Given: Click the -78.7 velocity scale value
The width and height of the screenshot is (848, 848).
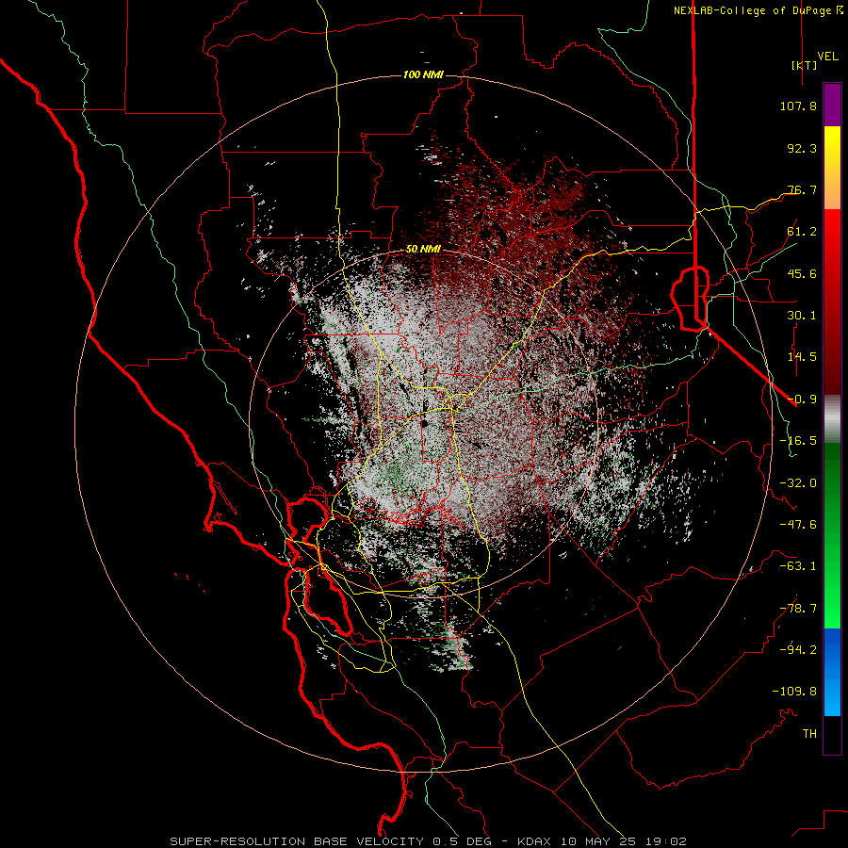Looking at the screenshot, I should (798, 609).
